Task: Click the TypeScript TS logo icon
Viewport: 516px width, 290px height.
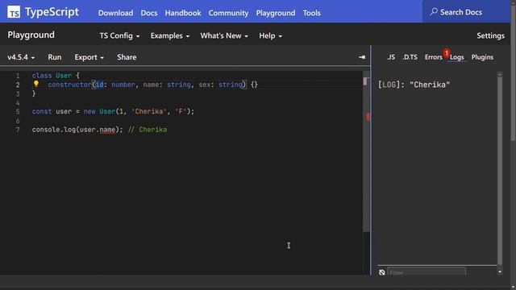Action: pyautogui.click(x=14, y=12)
